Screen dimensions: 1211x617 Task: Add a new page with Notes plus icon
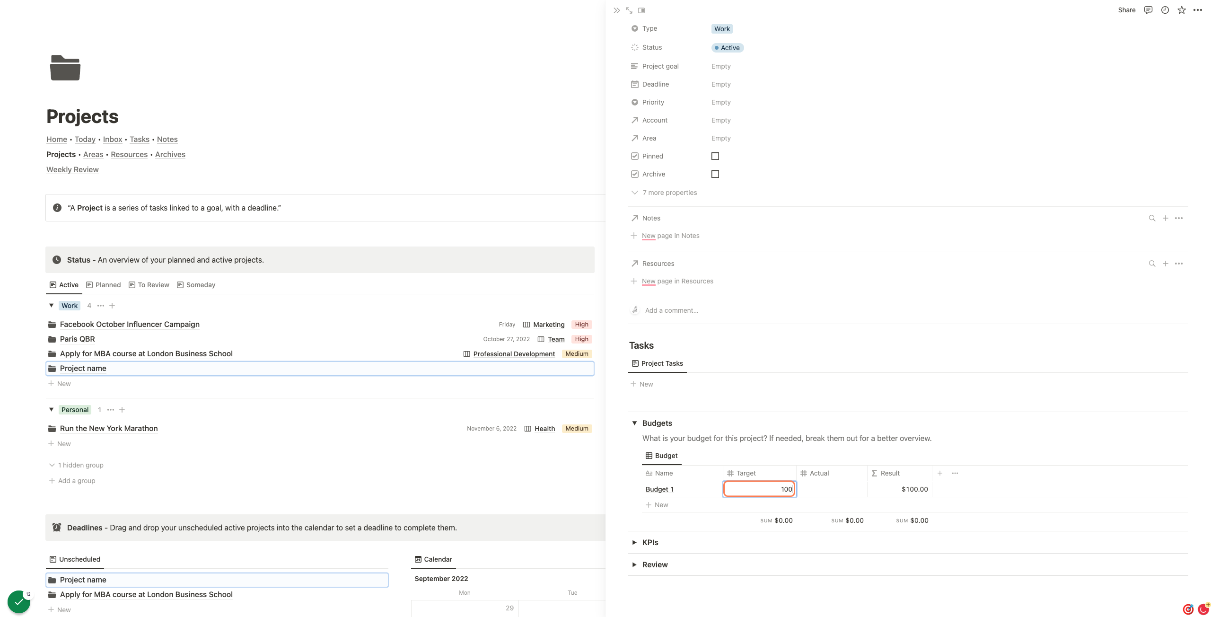(x=1166, y=218)
